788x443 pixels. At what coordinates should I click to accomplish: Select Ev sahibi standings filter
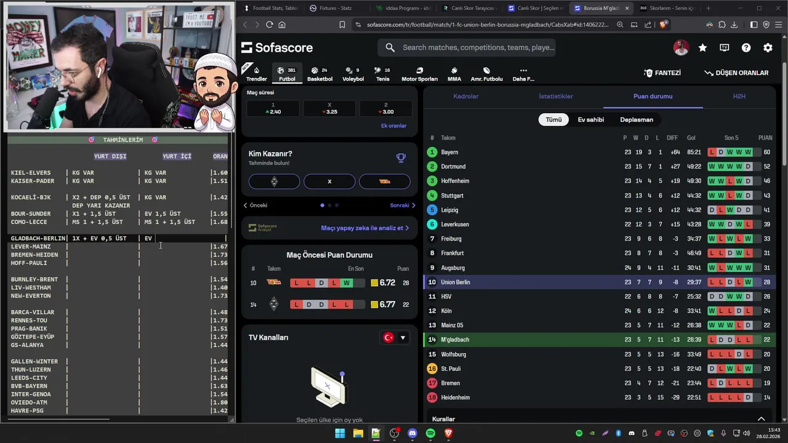click(590, 119)
